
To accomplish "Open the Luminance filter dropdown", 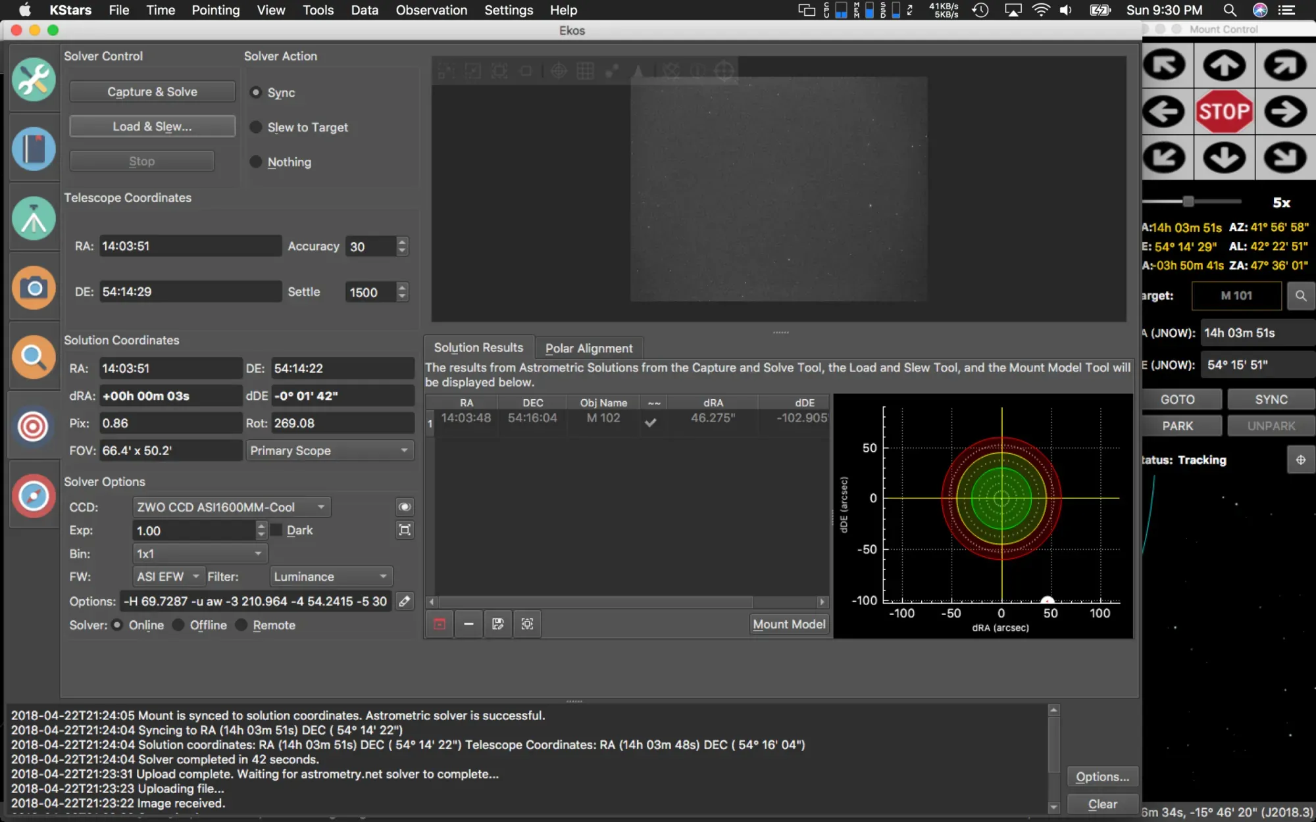I will click(x=330, y=577).
